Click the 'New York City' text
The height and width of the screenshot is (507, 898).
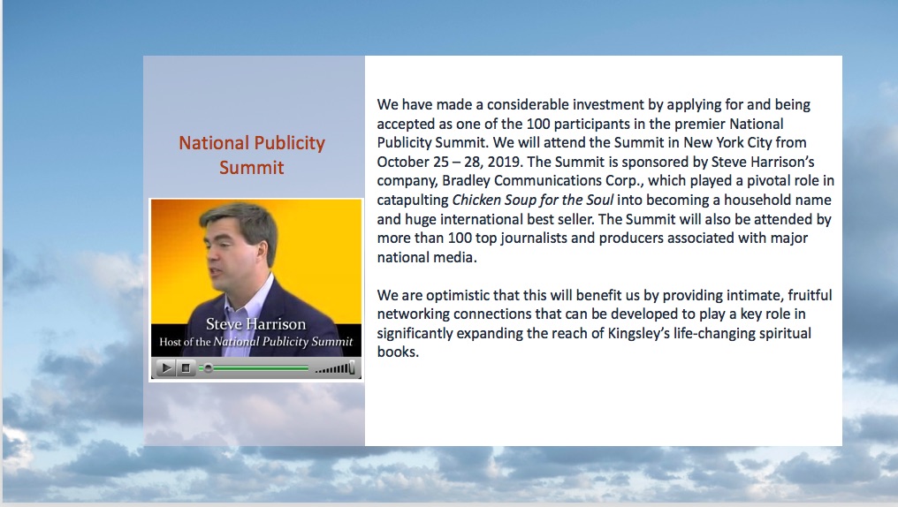coord(727,142)
